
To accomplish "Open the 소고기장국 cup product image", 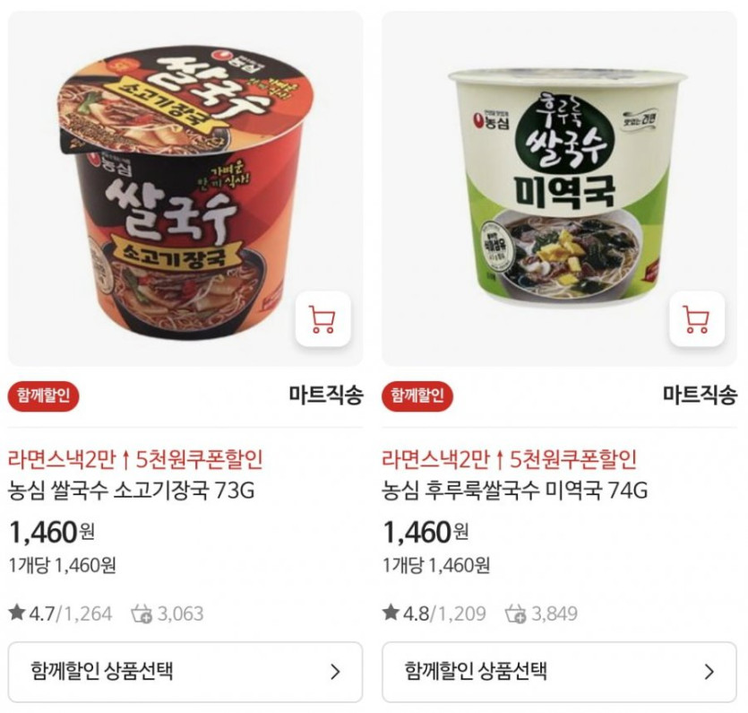I will (185, 189).
